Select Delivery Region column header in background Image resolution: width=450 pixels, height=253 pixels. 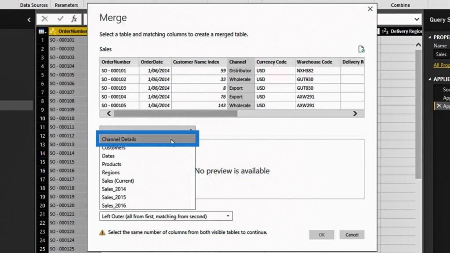(401, 31)
